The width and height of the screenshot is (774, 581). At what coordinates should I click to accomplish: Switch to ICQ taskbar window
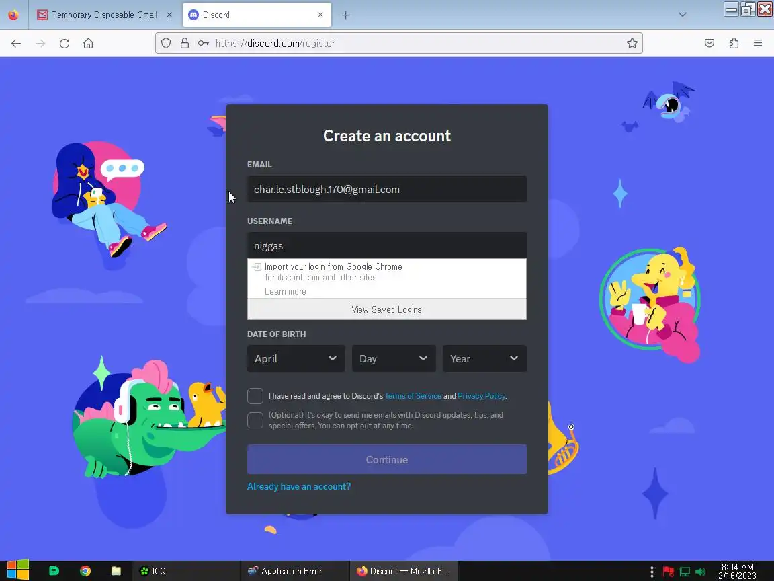coord(185,571)
